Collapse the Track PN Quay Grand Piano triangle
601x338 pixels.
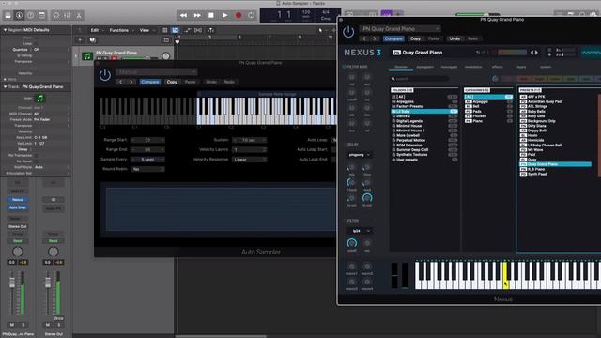(5, 87)
